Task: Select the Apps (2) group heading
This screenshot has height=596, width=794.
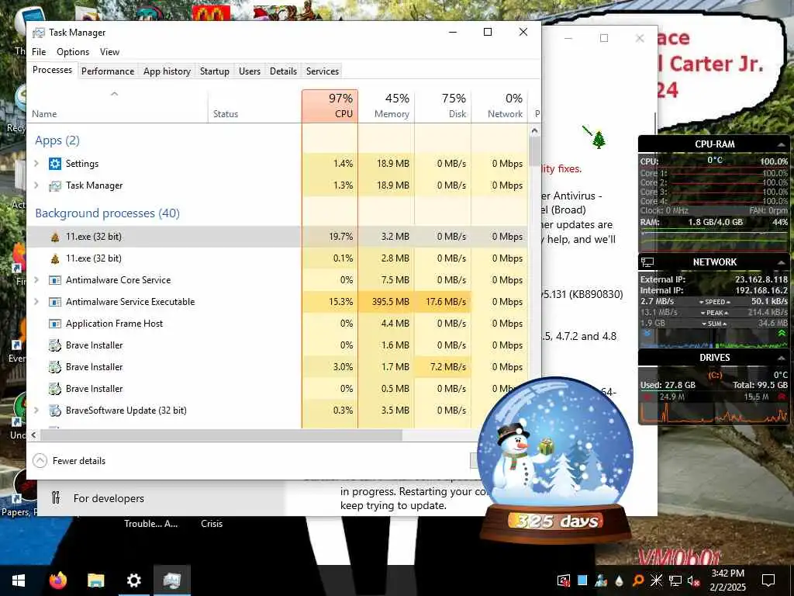Action: [57, 140]
